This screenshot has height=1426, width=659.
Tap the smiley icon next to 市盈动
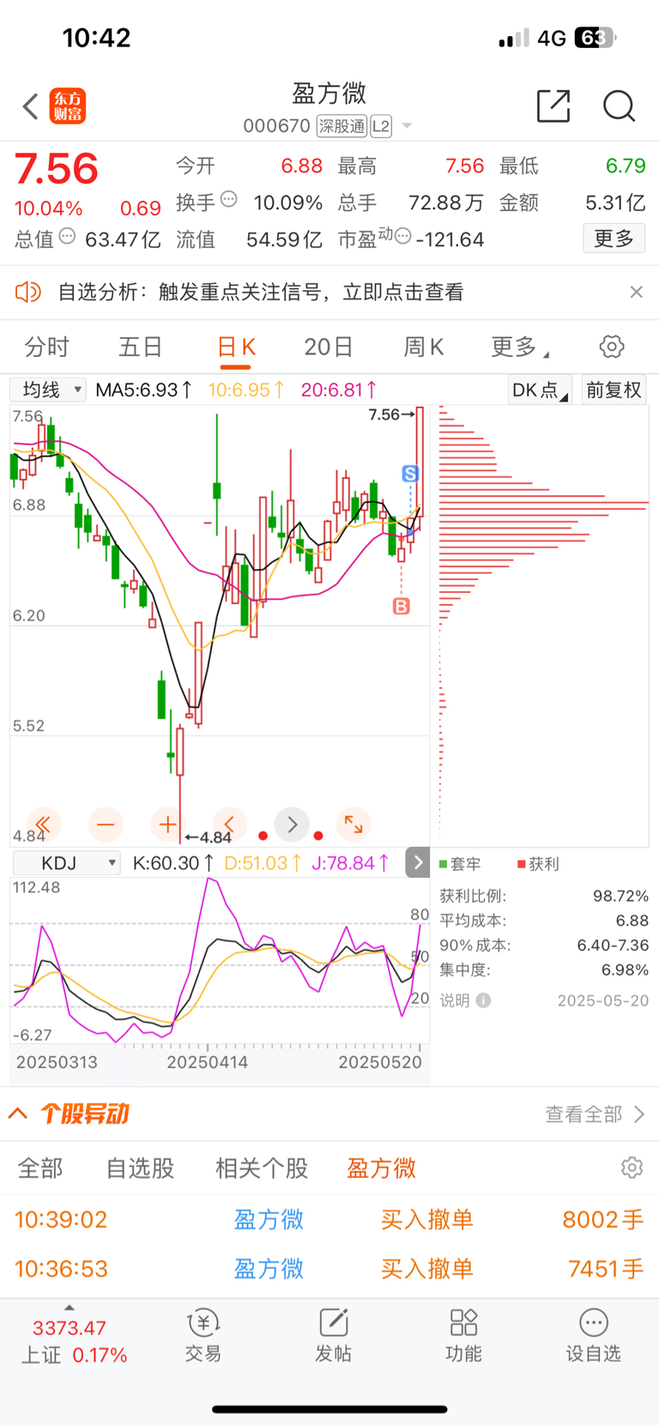point(403,236)
